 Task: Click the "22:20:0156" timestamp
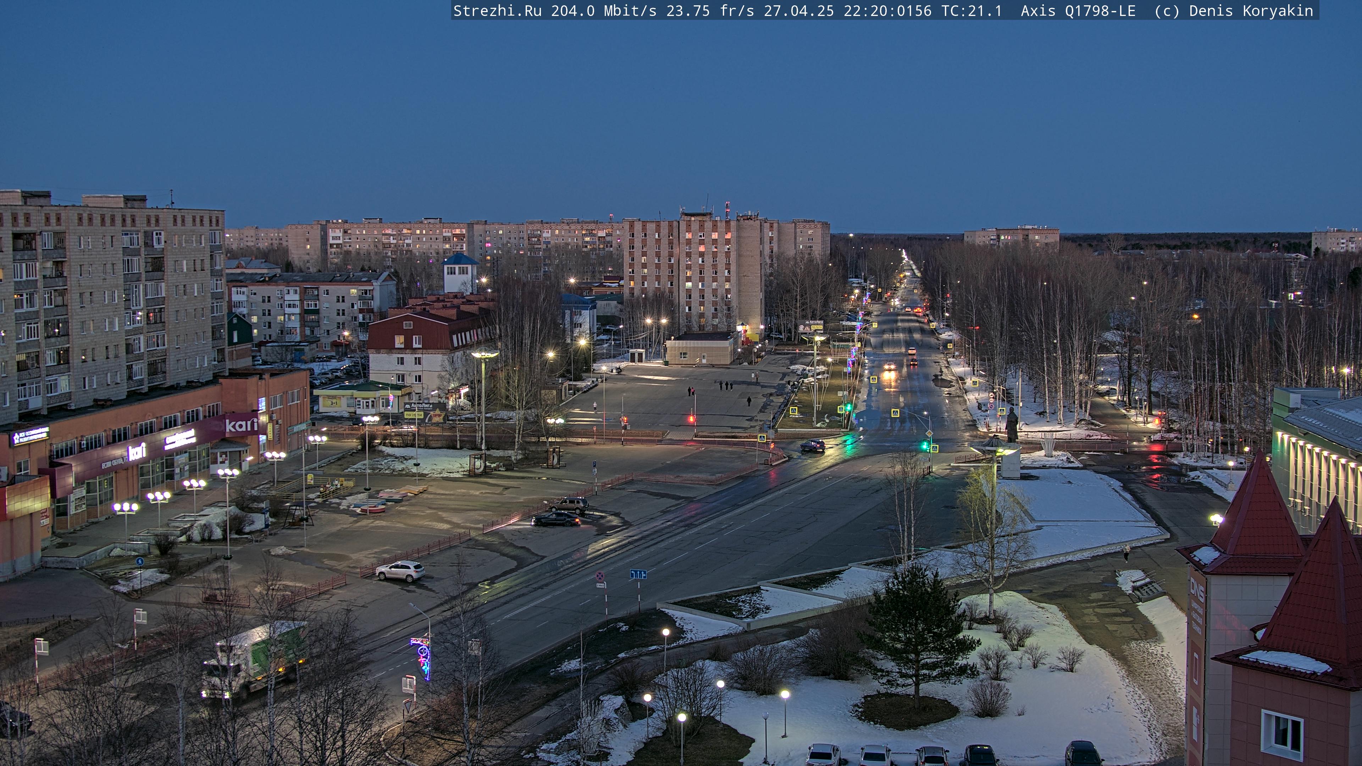coord(888,11)
